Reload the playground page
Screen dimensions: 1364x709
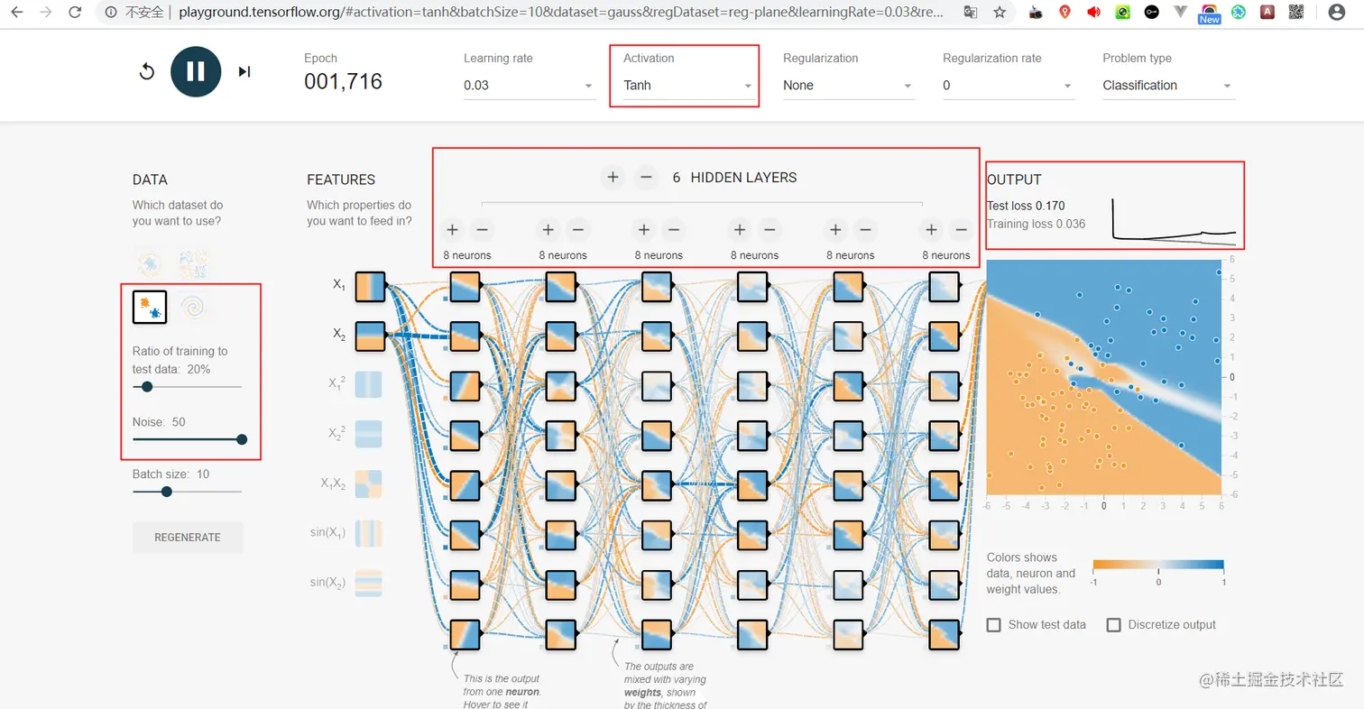coord(75,13)
